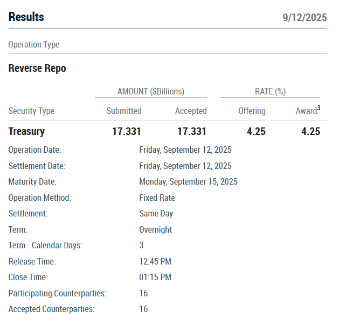Click the Settlement: label
This screenshot has width=353, height=332.
[x=28, y=213]
